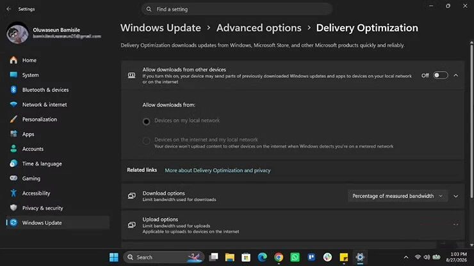
Task: Click the Settings gear in taskbar
Action: (360, 257)
